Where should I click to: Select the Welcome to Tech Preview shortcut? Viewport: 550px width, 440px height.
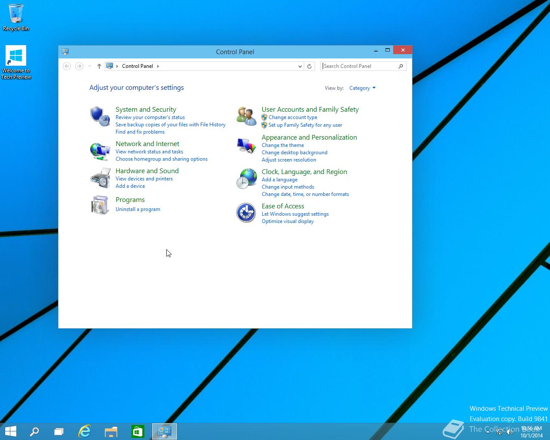tap(16, 63)
